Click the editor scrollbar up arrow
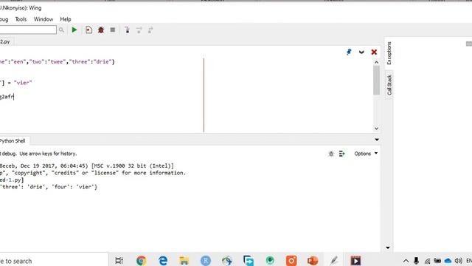The image size is (472, 266). tap(376, 62)
